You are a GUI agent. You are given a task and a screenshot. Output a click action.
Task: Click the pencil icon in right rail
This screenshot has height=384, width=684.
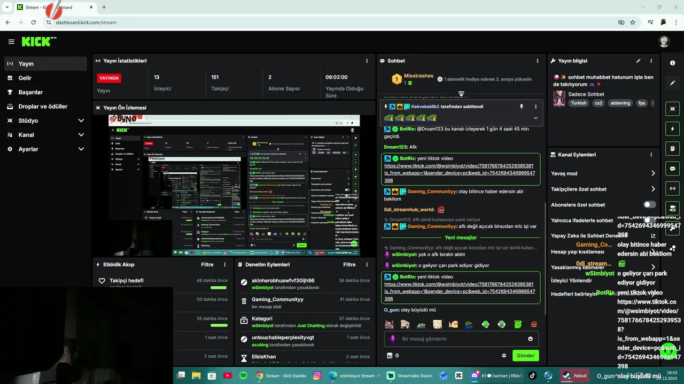point(672,83)
